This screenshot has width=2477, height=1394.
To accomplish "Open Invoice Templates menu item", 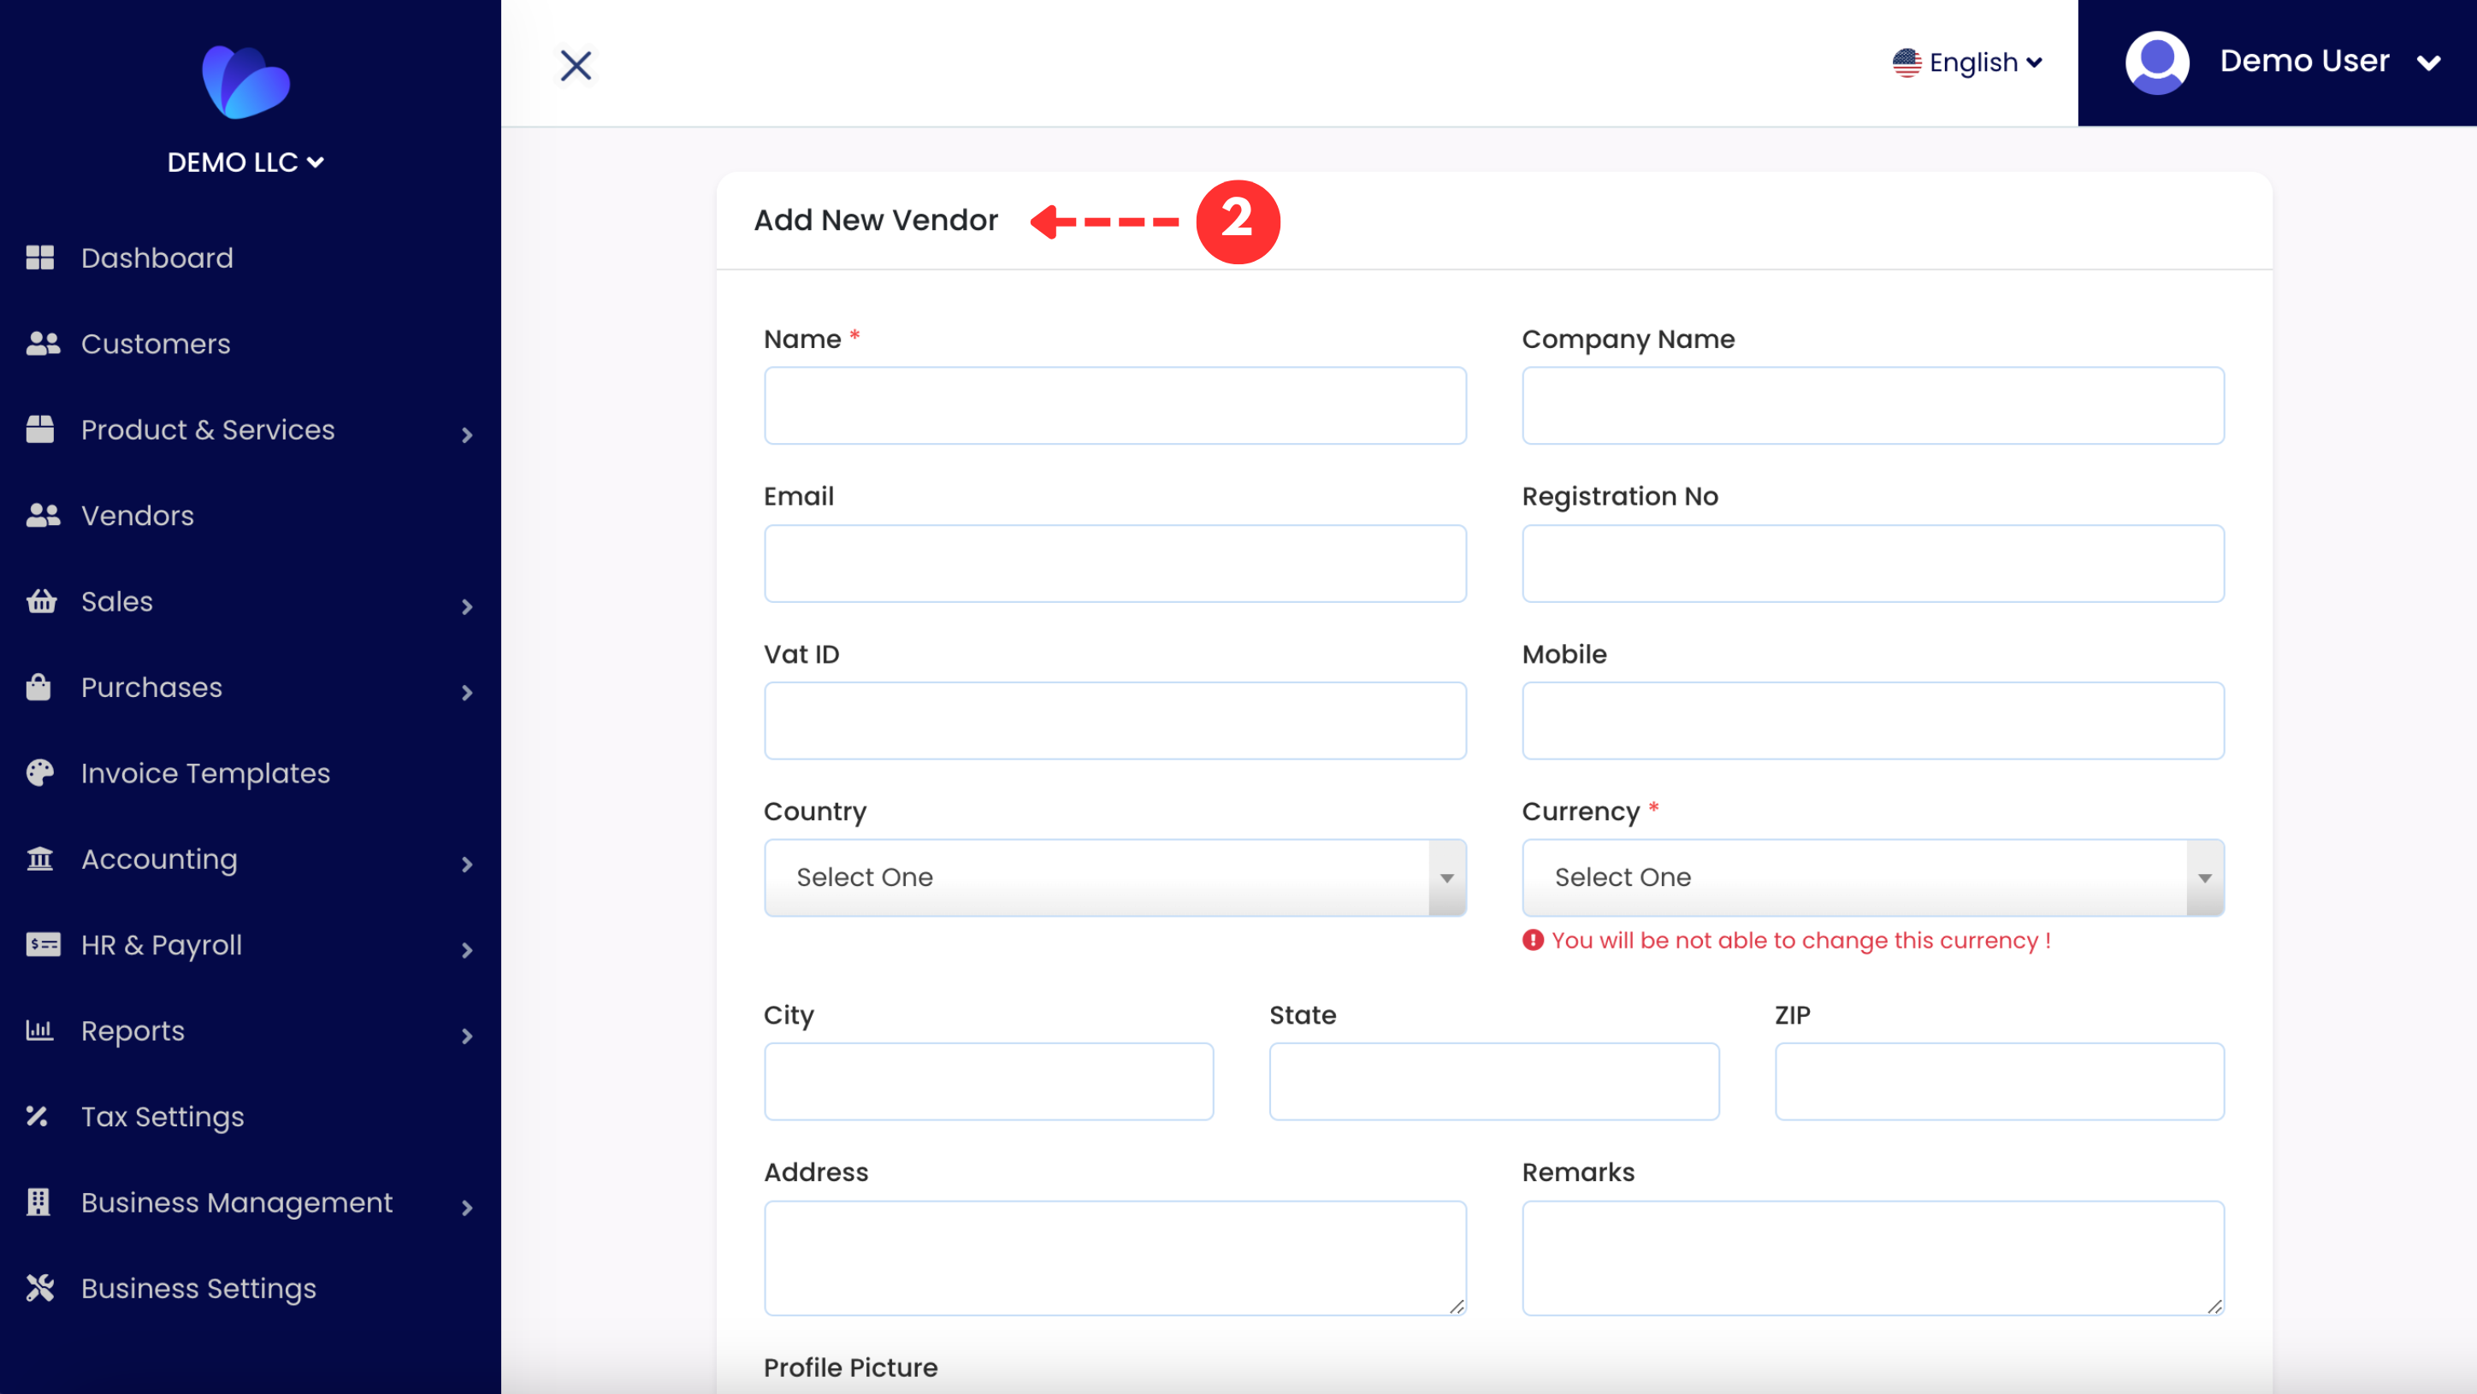I will (x=206, y=773).
